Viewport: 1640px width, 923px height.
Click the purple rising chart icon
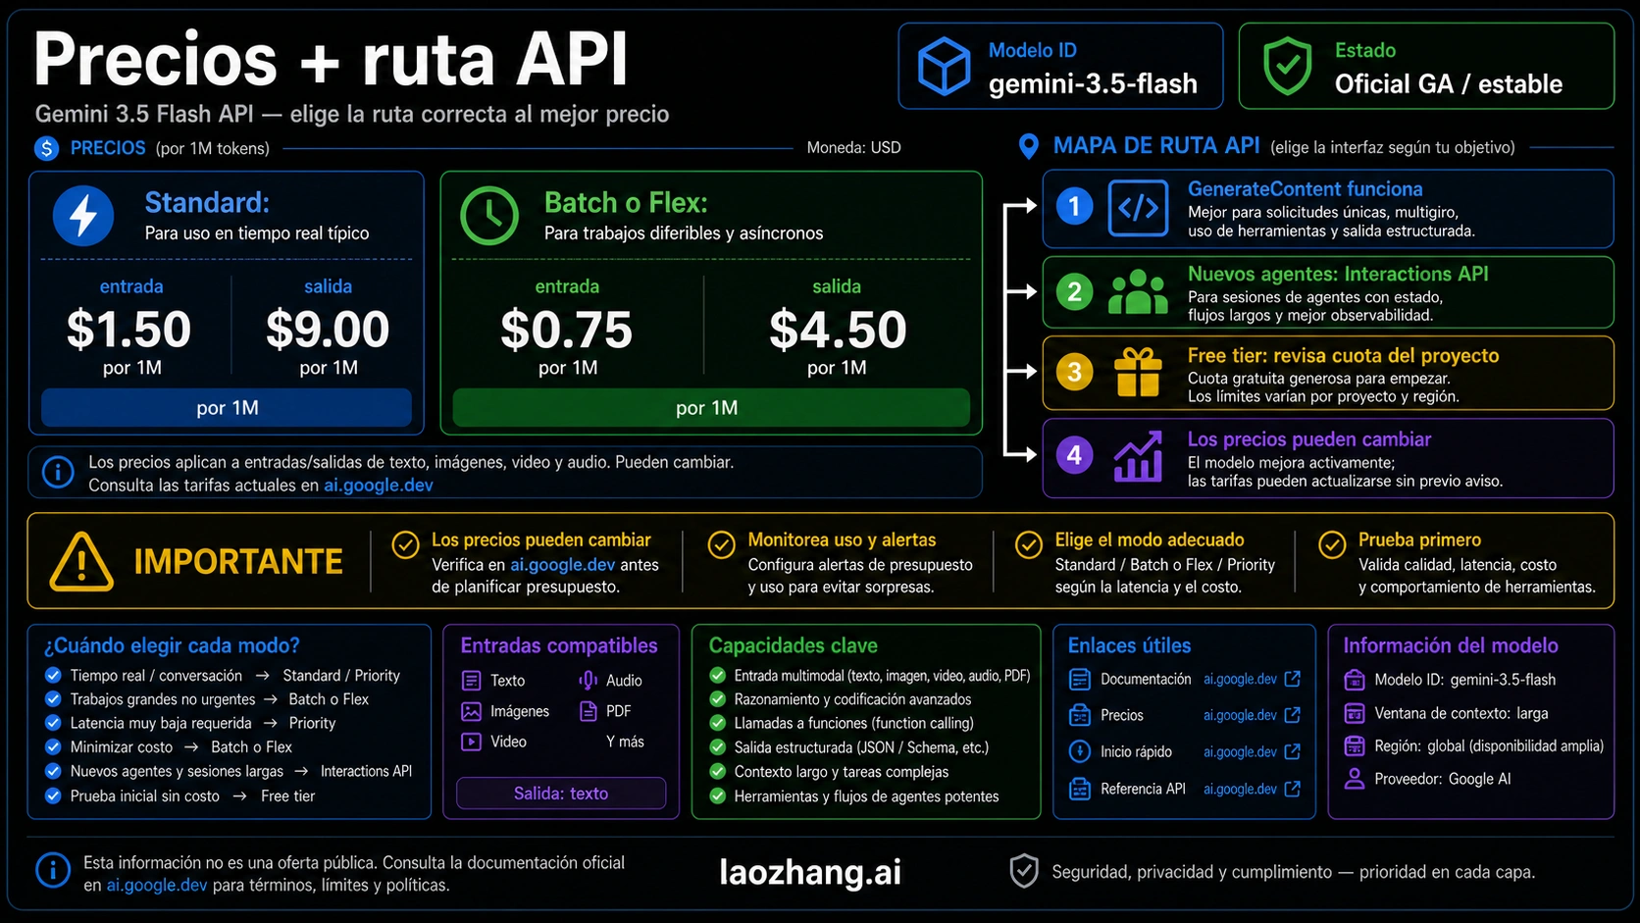tap(1138, 457)
